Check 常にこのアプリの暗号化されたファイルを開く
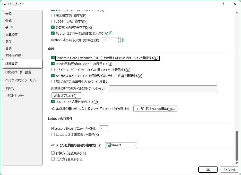 coord(53,81)
